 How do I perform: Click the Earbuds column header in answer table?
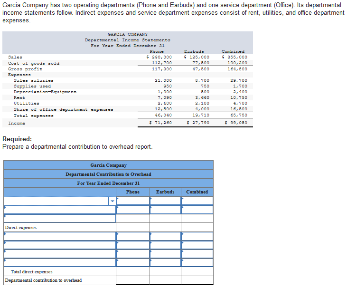(165, 192)
